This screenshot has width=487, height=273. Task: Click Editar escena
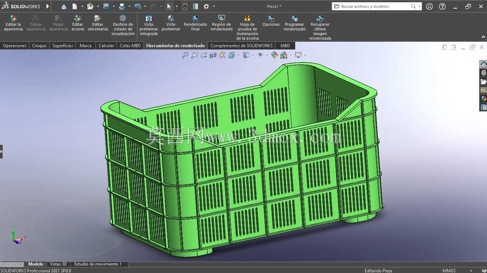point(78,23)
